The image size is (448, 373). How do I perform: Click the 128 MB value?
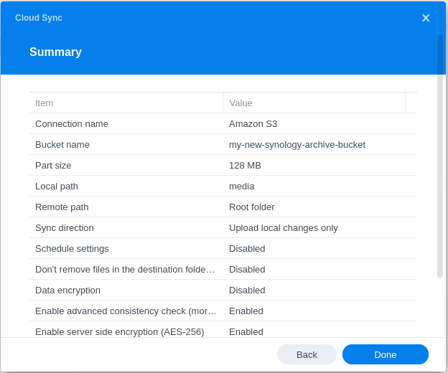[245, 165]
